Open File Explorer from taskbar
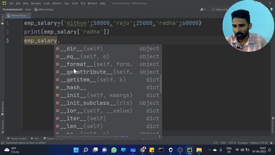The width and height of the screenshot is (275, 155). click(x=199, y=150)
